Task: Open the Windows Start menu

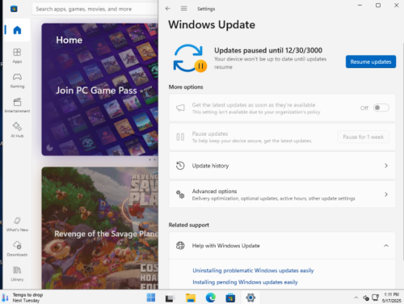Action: coord(151,298)
